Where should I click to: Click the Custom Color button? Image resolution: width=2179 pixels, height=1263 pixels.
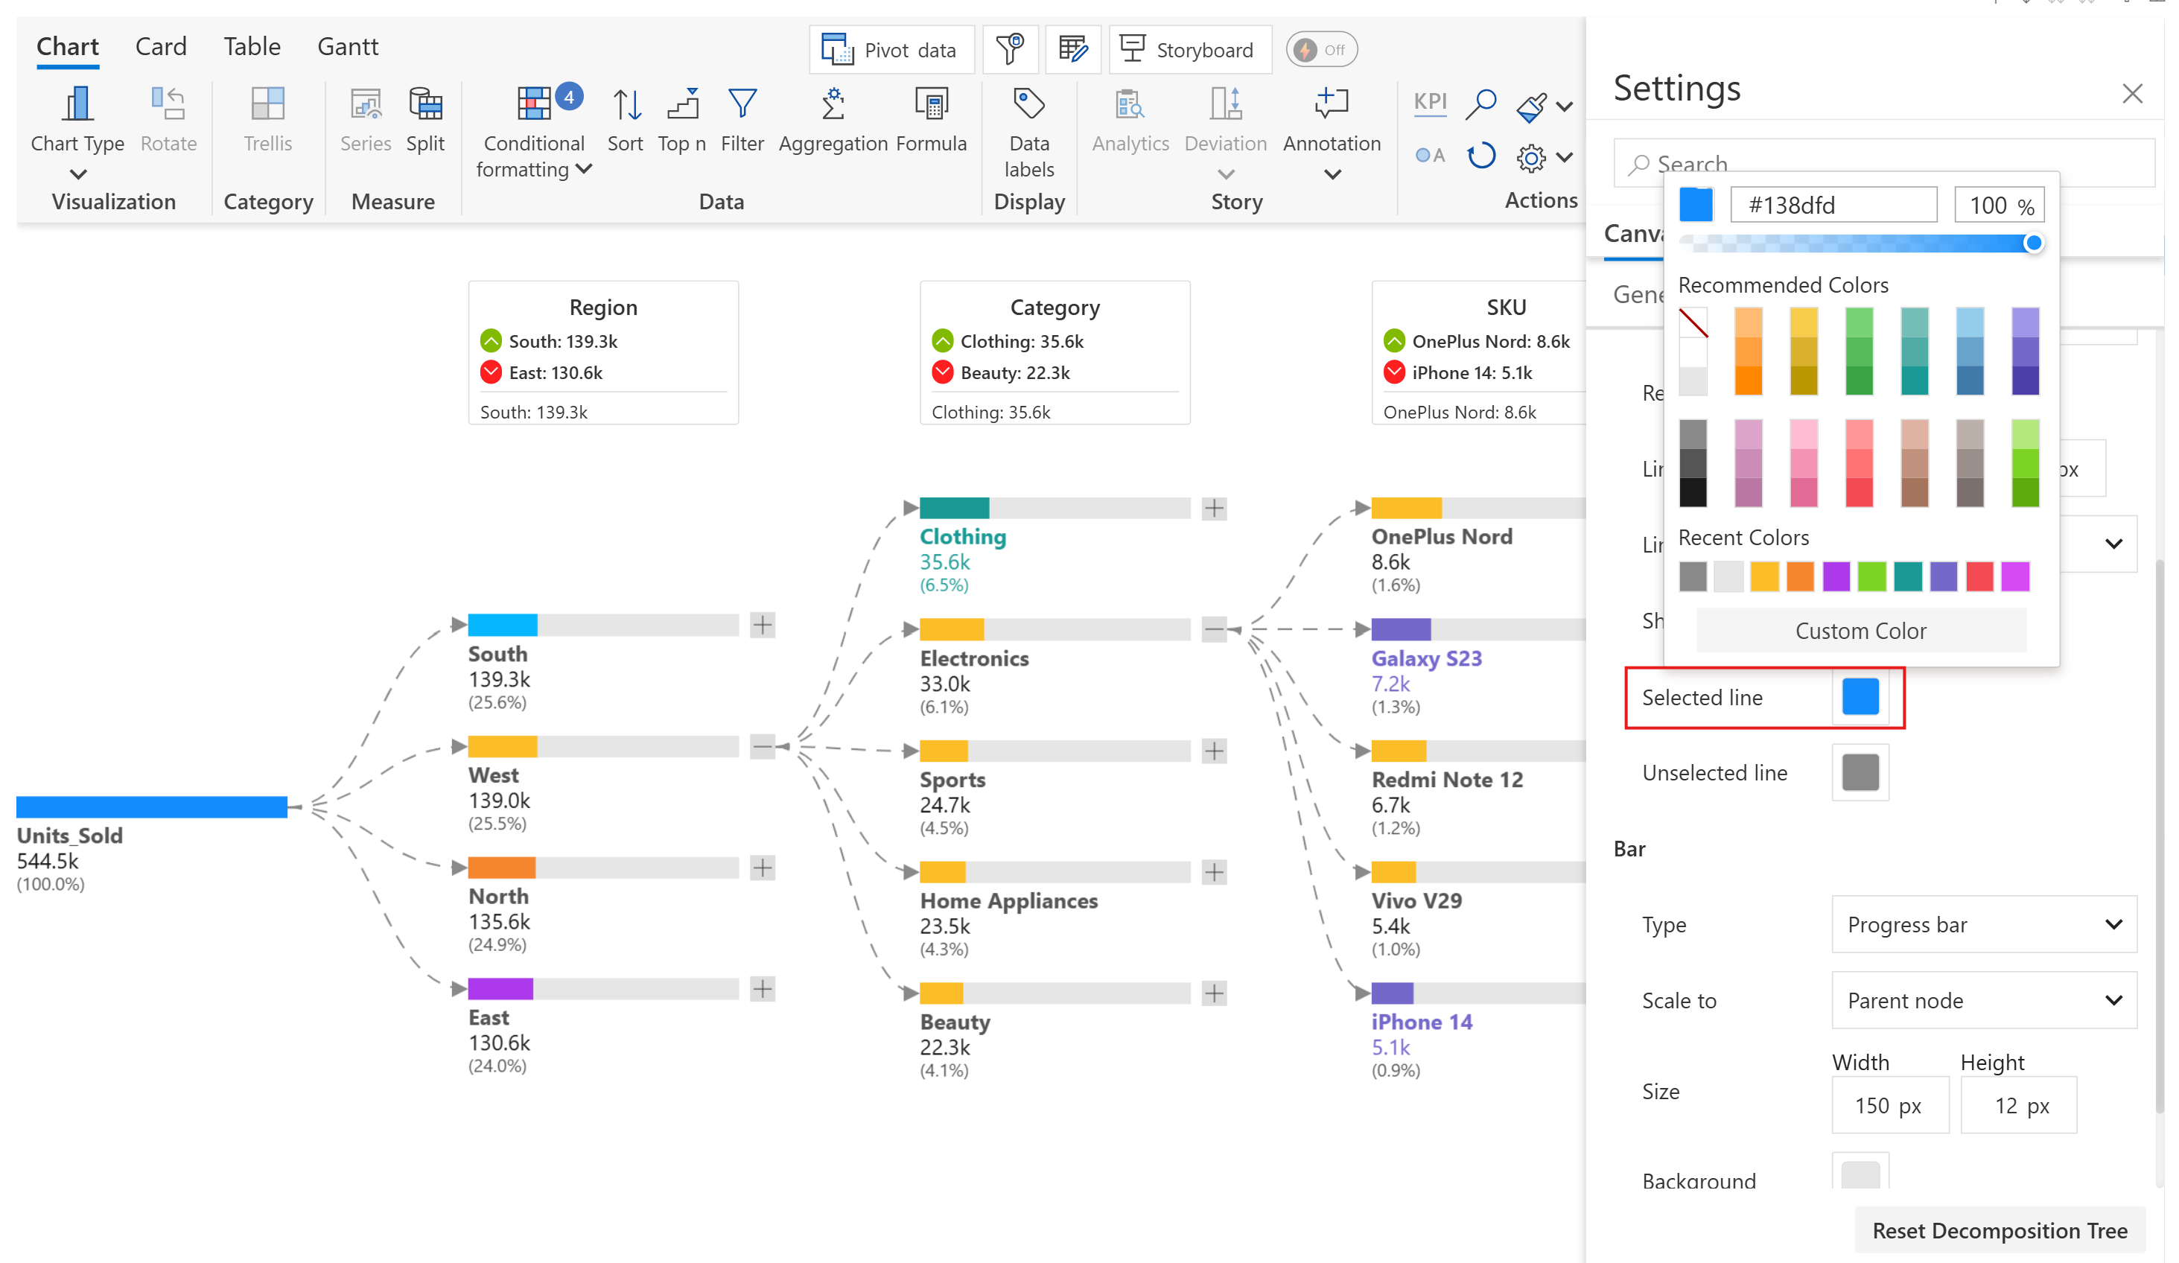[1860, 630]
